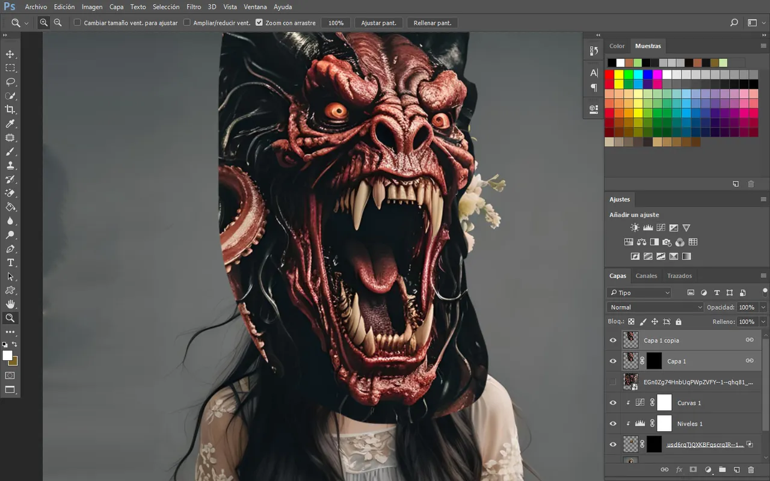Screen dimensions: 770x481
Task: Click the Zoom In magnifier option
Action: click(x=44, y=23)
